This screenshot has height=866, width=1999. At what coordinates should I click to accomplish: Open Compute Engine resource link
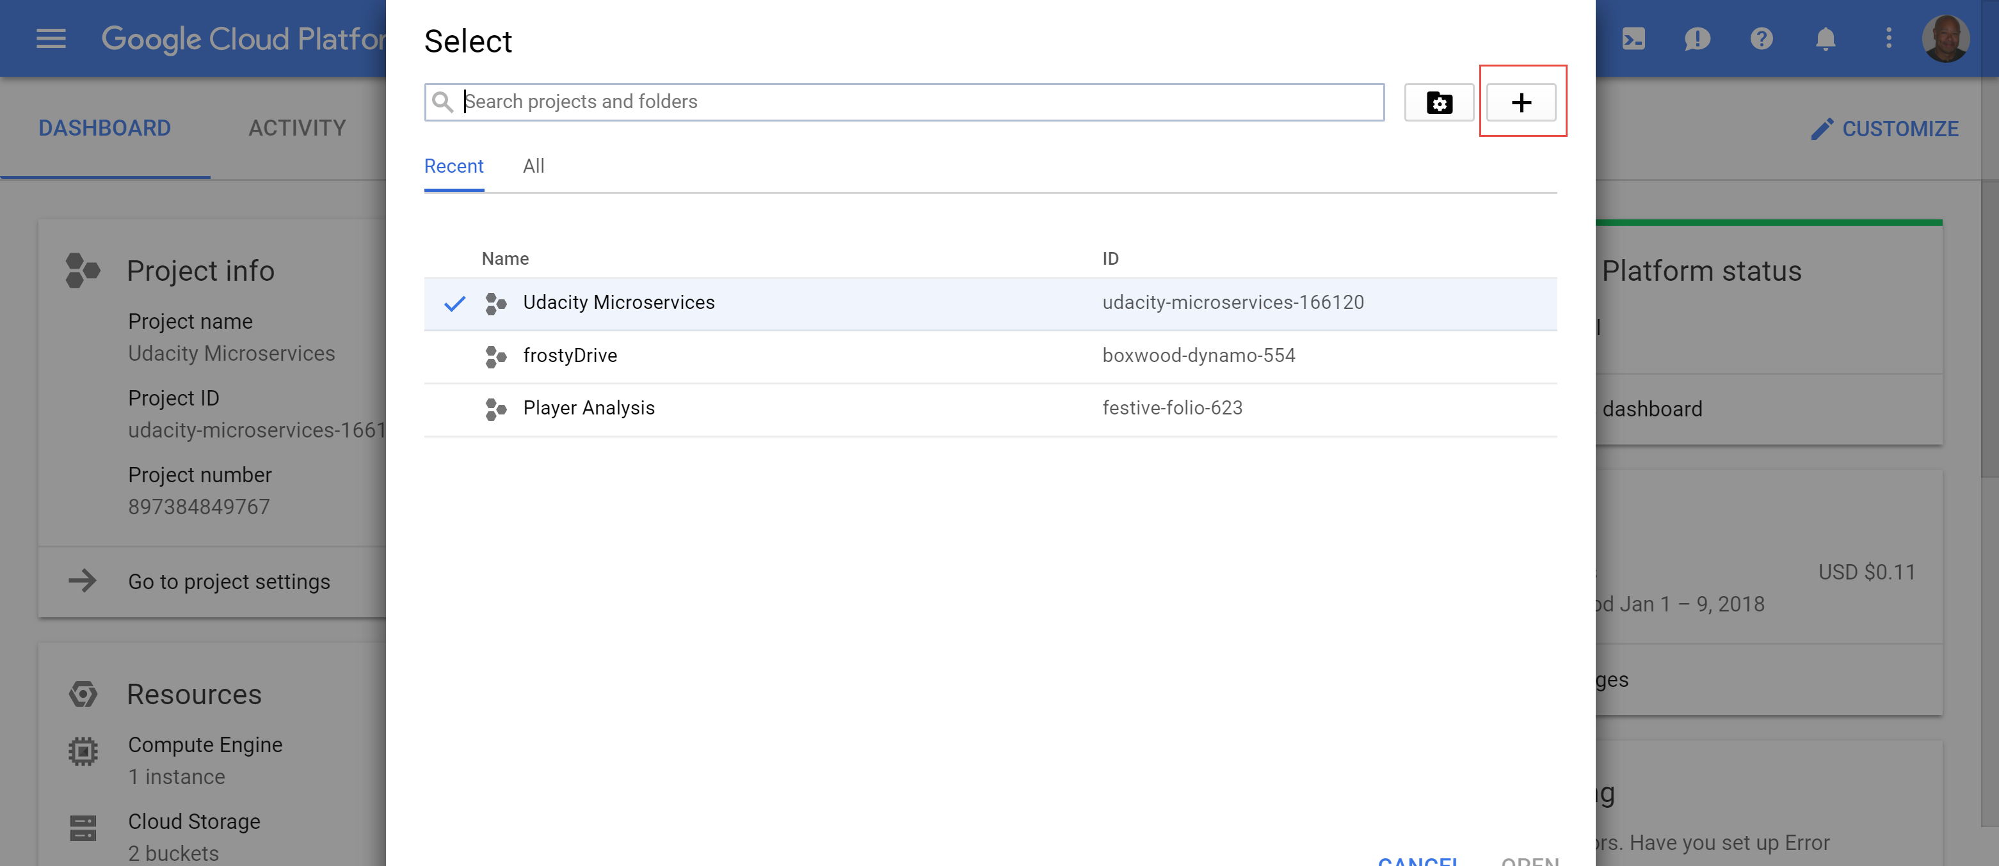tap(205, 745)
